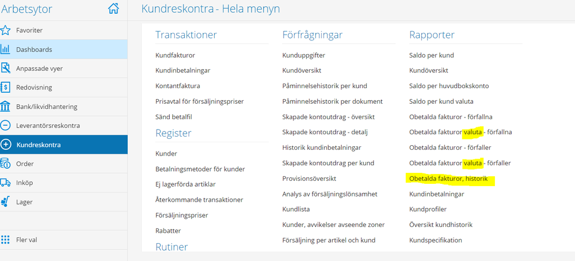Open Skapade kontoutdrag - detalj
Screen dimensions: 575x261
coord(325,132)
